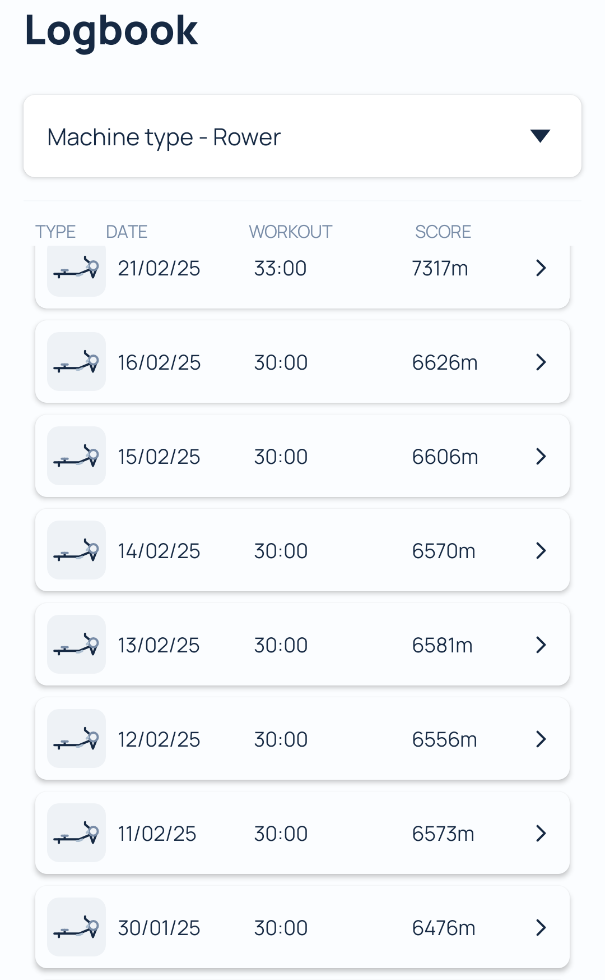Click the WORKOUT column header
The height and width of the screenshot is (980, 605).
pyautogui.click(x=290, y=232)
